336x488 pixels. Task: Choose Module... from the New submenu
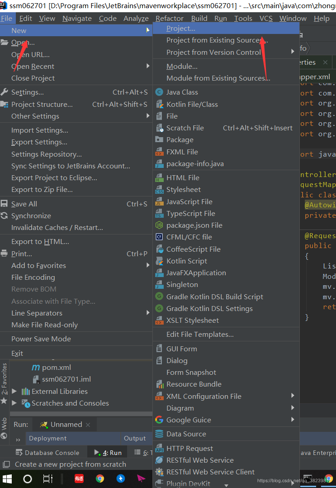click(226, 66)
